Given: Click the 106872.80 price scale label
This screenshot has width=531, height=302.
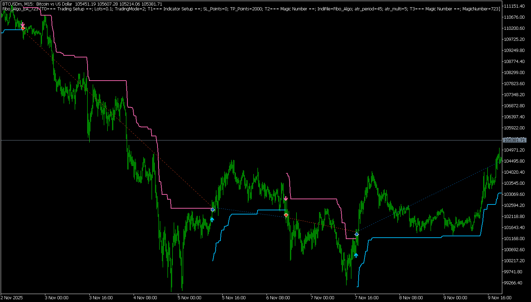Looking at the screenshot, I should (x=514, y=106).
